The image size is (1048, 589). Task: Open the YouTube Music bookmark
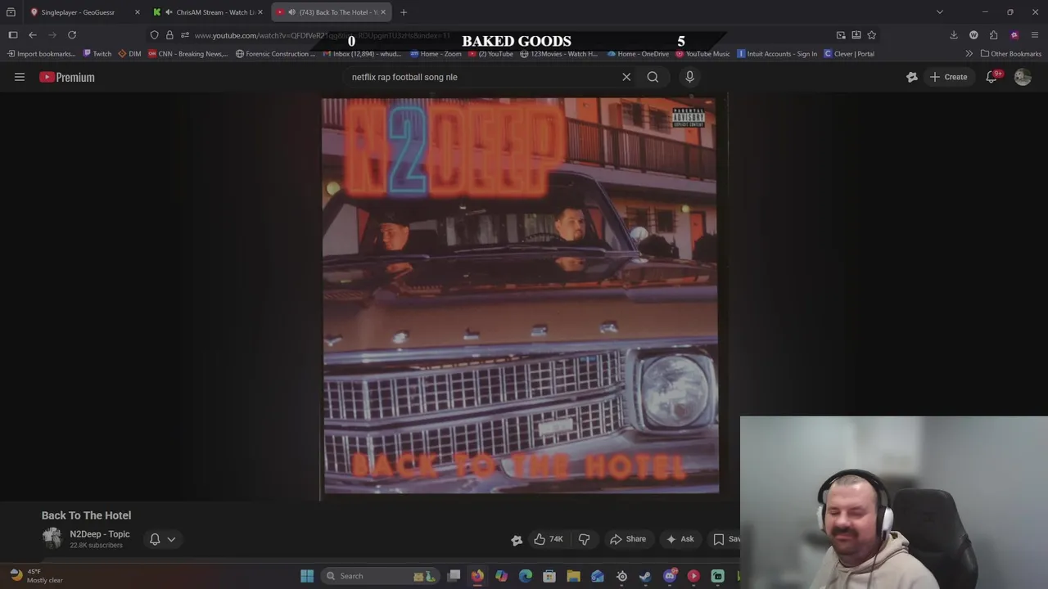click(x=702, y=54)
